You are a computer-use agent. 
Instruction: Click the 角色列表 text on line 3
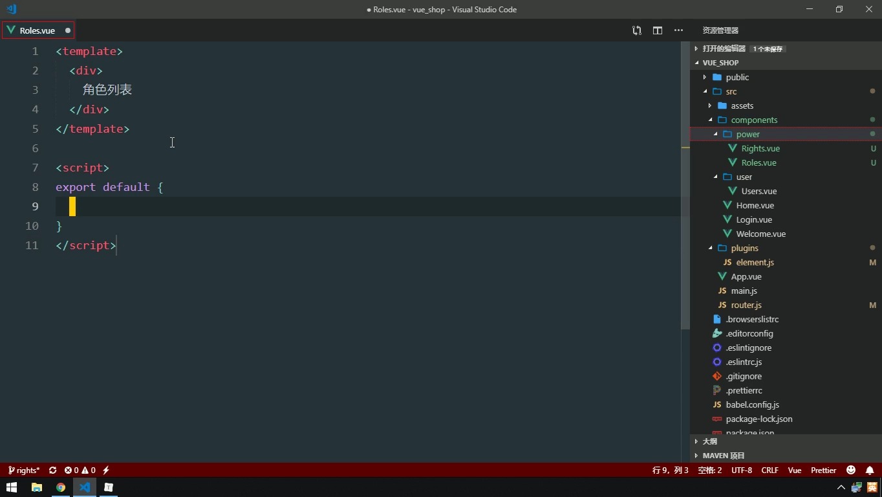[107, 90]
